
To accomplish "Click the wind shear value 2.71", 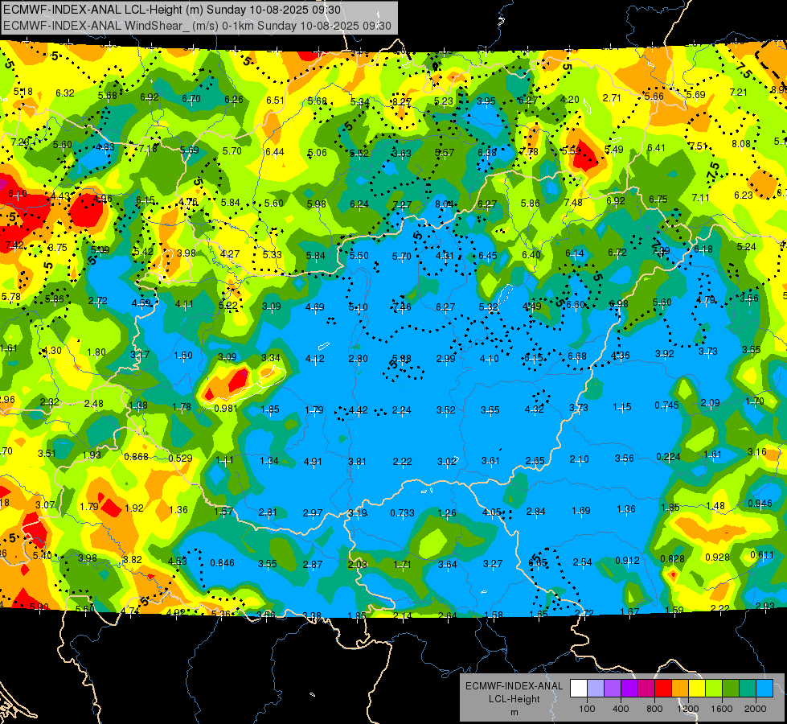I will pyautogui.click(x=612, y=97).
